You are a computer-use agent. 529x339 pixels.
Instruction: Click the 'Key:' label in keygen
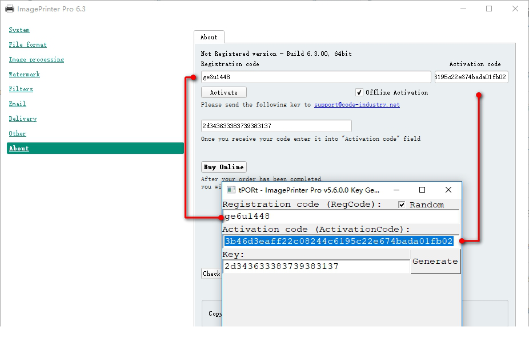(x=233, y=255)
